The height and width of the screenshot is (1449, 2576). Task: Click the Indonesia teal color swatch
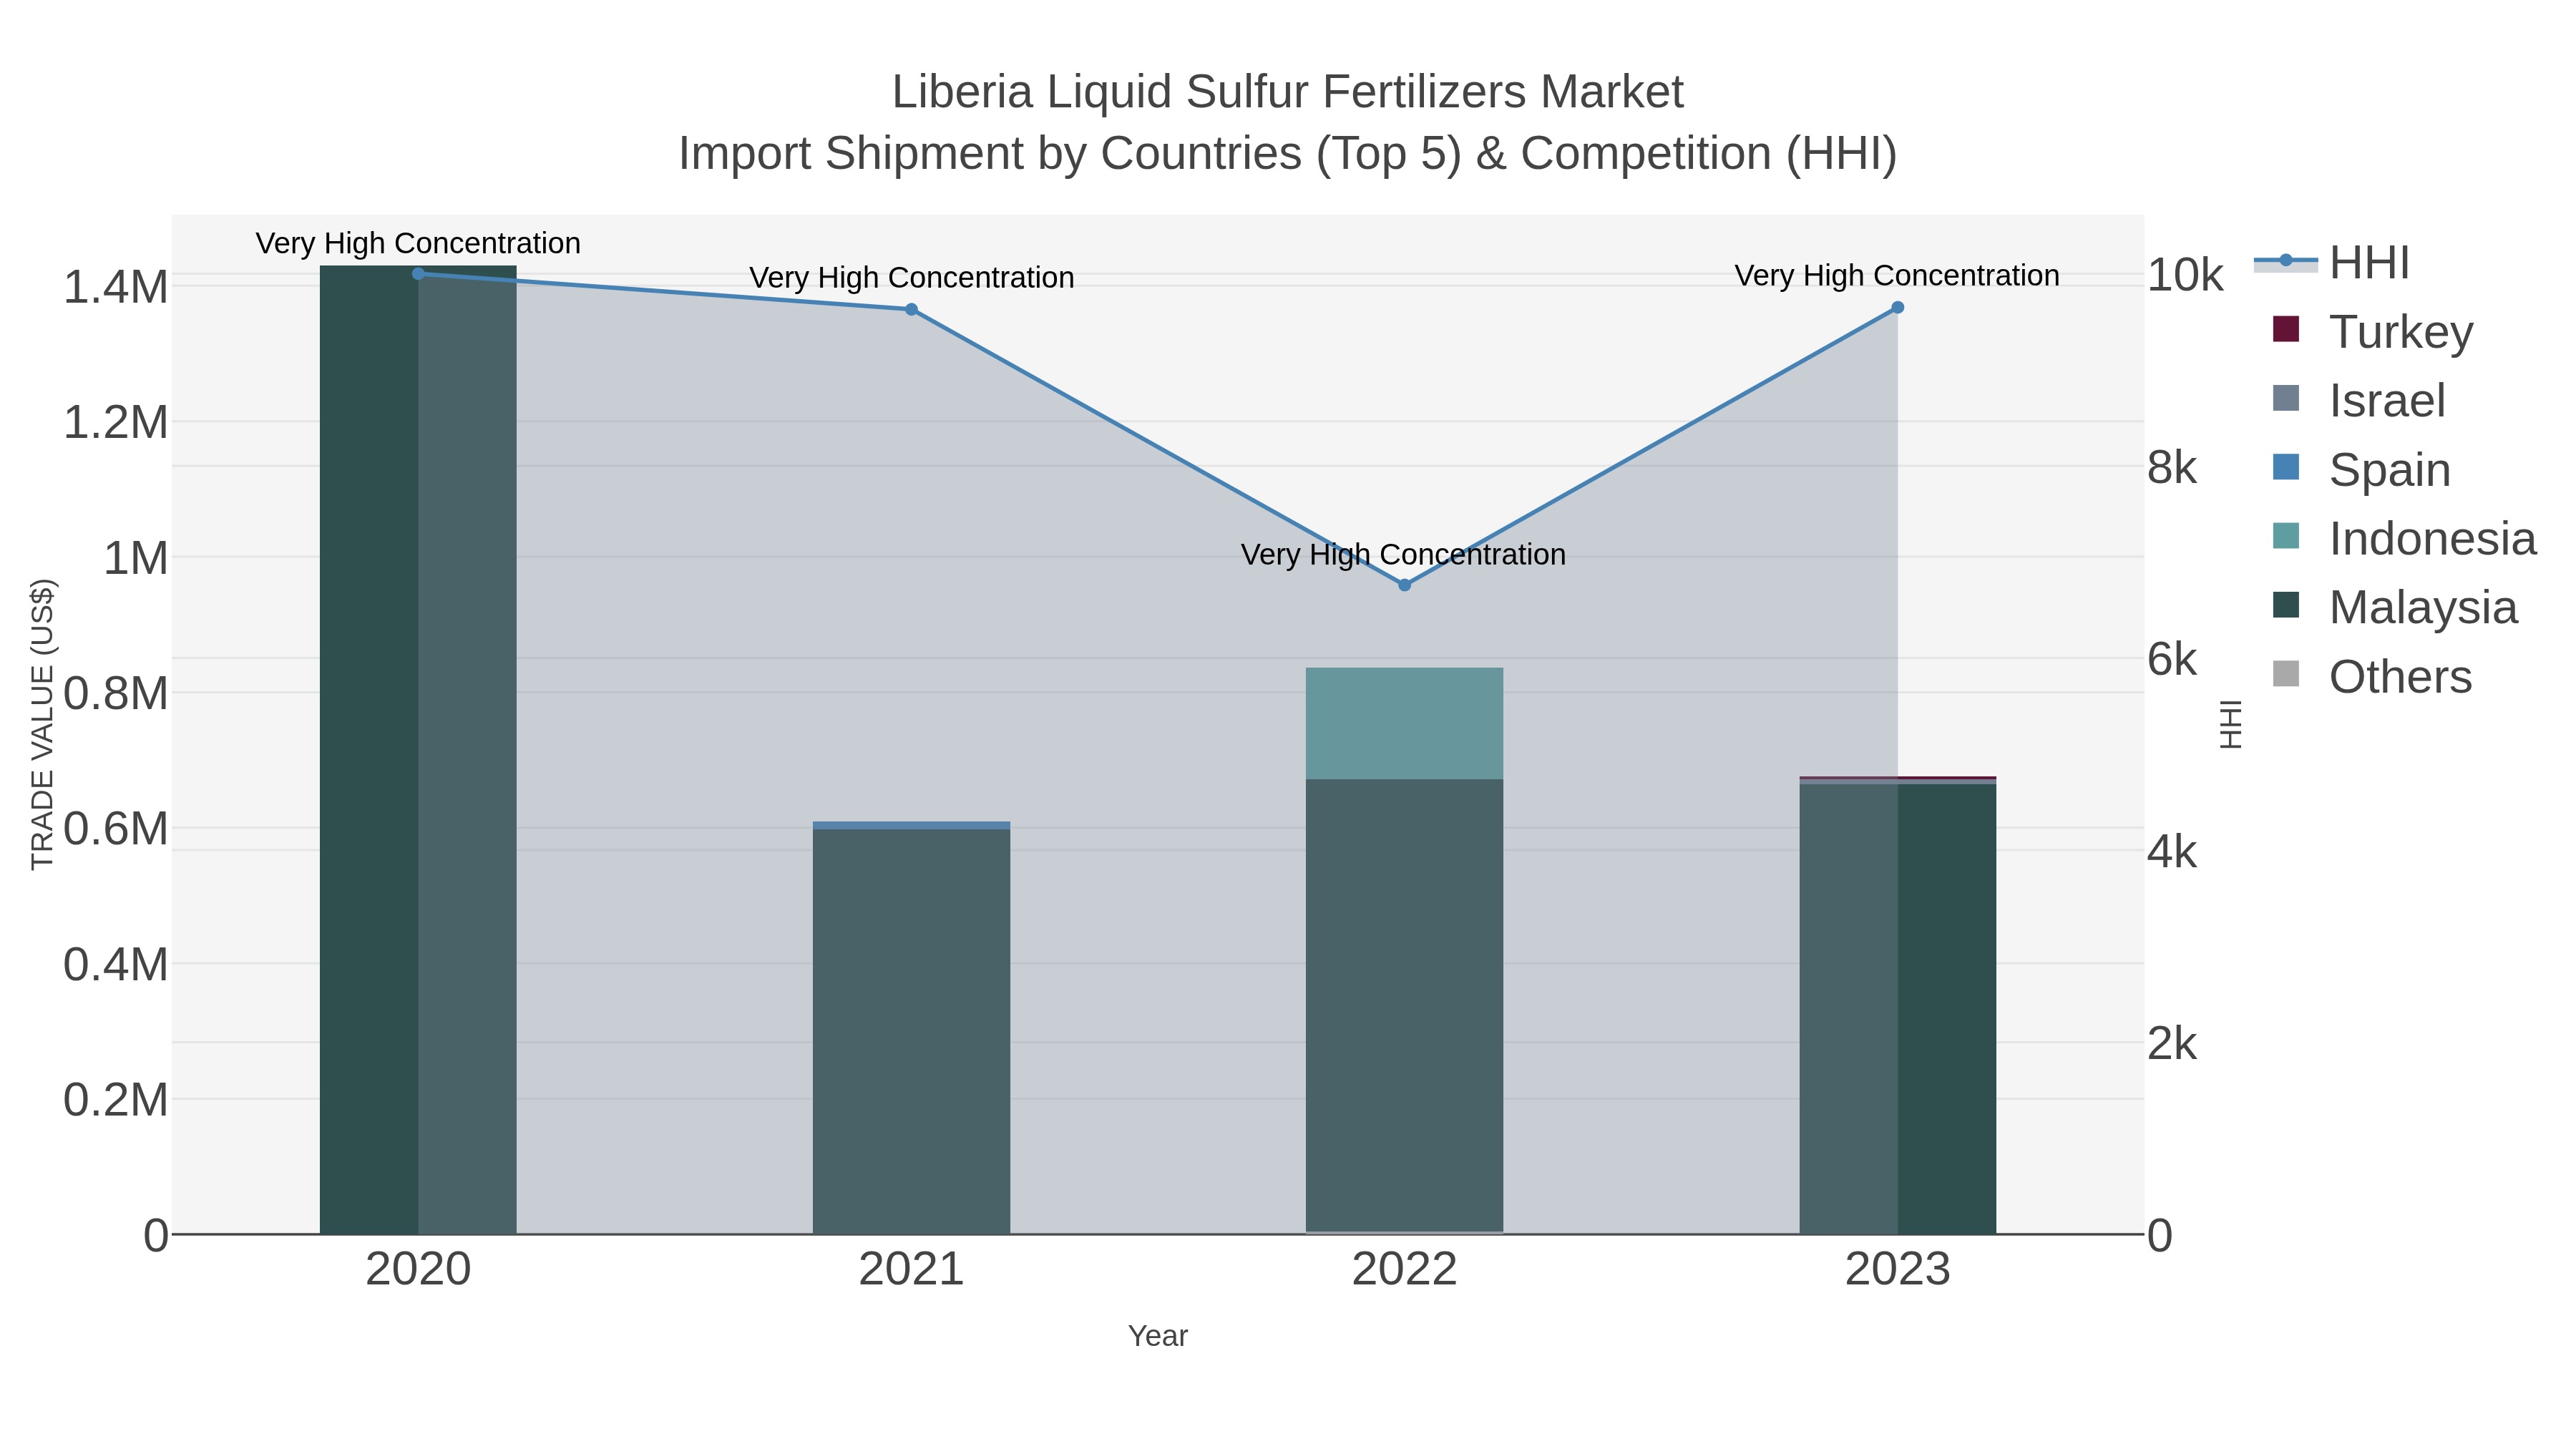tap(2286, 536)
